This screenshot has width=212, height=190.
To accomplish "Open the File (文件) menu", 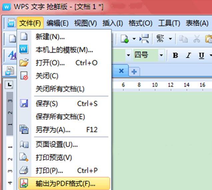I will (30, 23).
